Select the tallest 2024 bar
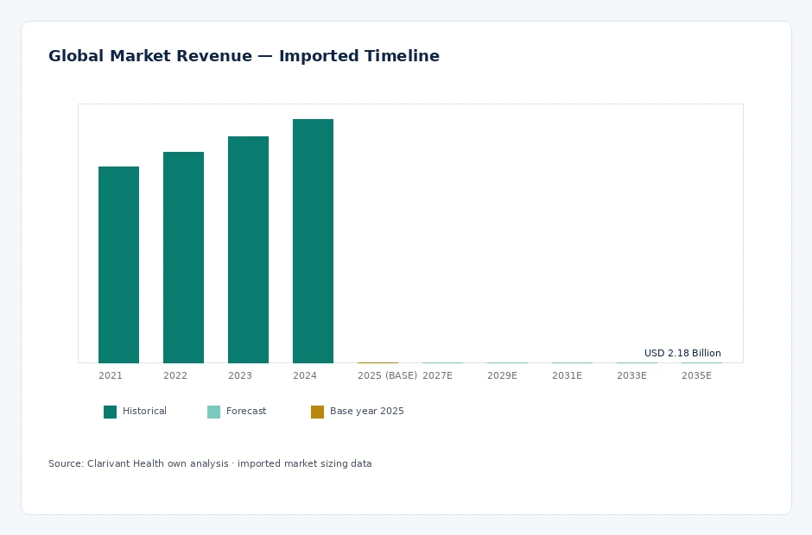The image size is (812, 535). pos(313,241)
